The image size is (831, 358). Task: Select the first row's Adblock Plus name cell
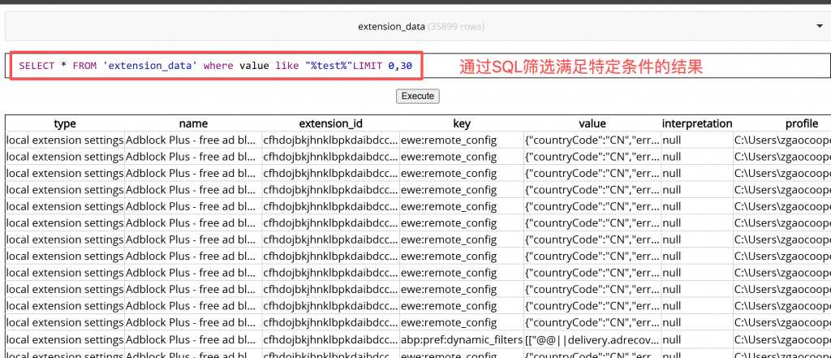tap(193, 140)
